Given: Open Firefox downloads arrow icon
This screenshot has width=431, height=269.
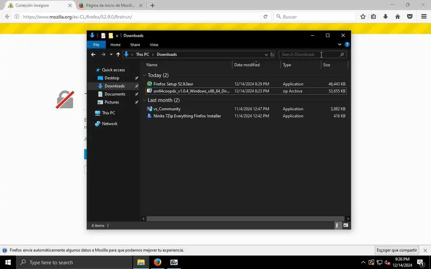Looking at the screenshot, I should 386,16.
